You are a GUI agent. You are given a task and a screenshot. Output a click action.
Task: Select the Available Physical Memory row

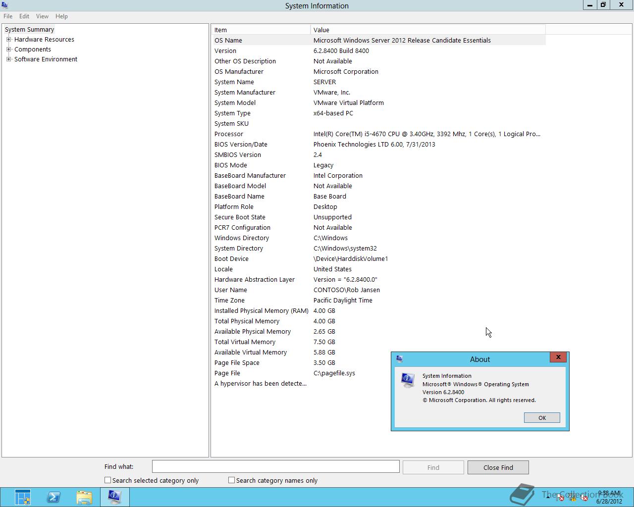coord(379,331)
